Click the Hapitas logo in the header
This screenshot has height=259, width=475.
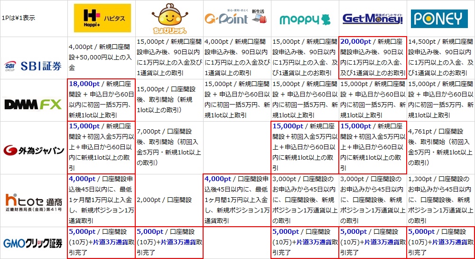[102, 18]
